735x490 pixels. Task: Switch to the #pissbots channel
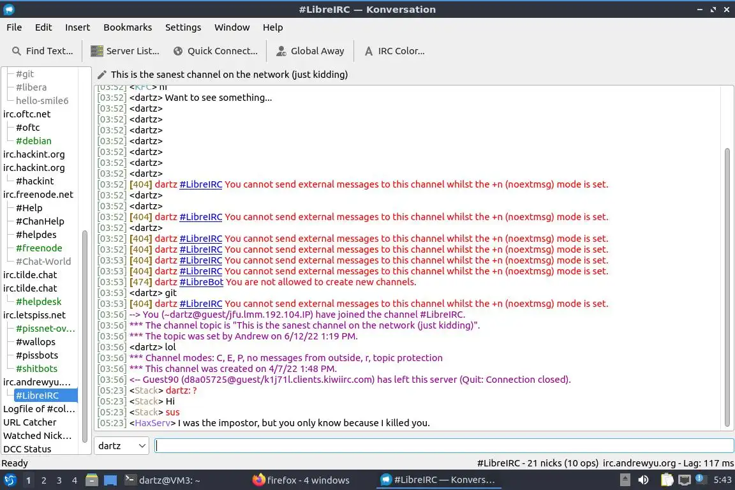point(37,355)
